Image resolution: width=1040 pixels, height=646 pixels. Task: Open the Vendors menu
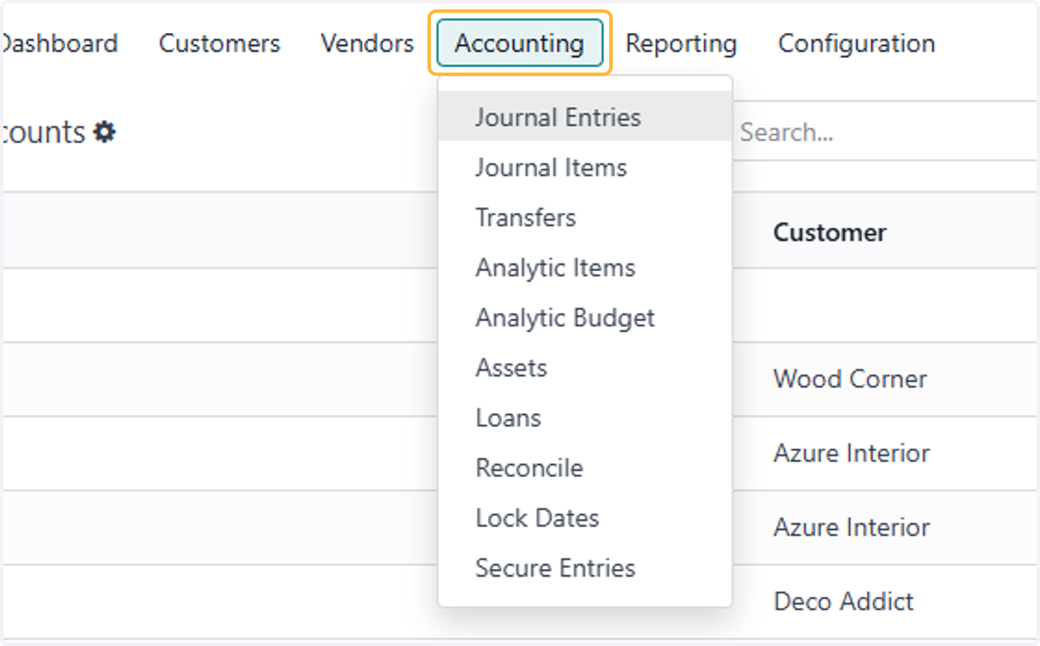click(367, 43)
